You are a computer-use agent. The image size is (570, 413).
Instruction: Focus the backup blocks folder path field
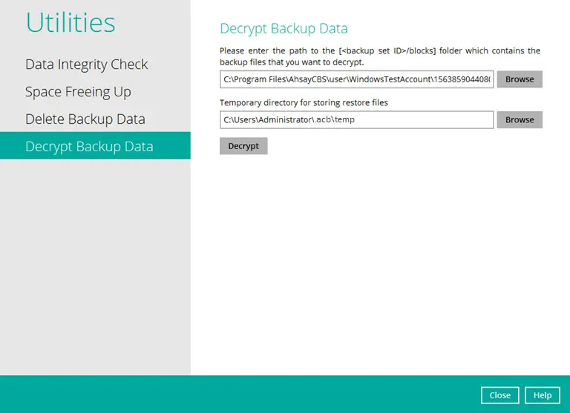356,79
